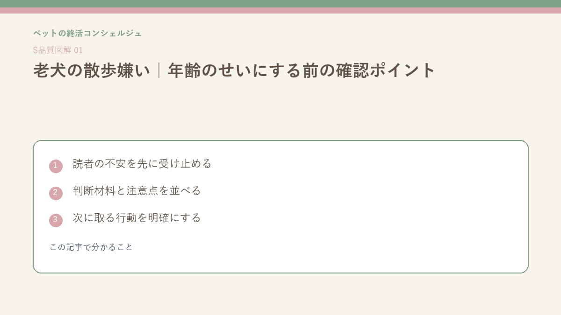Click the main title 老犬の散歩嫌い
Screen dimensions: 561x315
pos(92,70)
